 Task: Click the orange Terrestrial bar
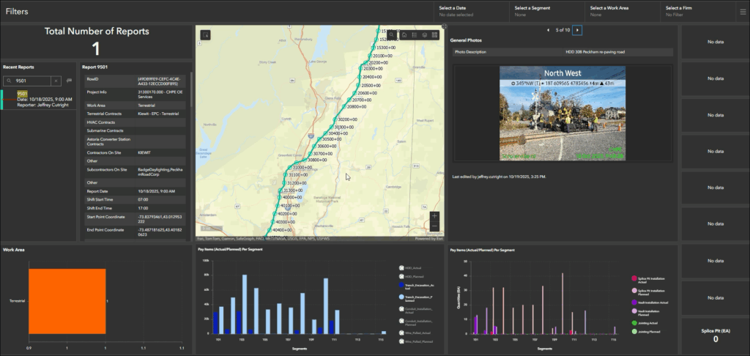pyautogui.click(x=67, y=301)
